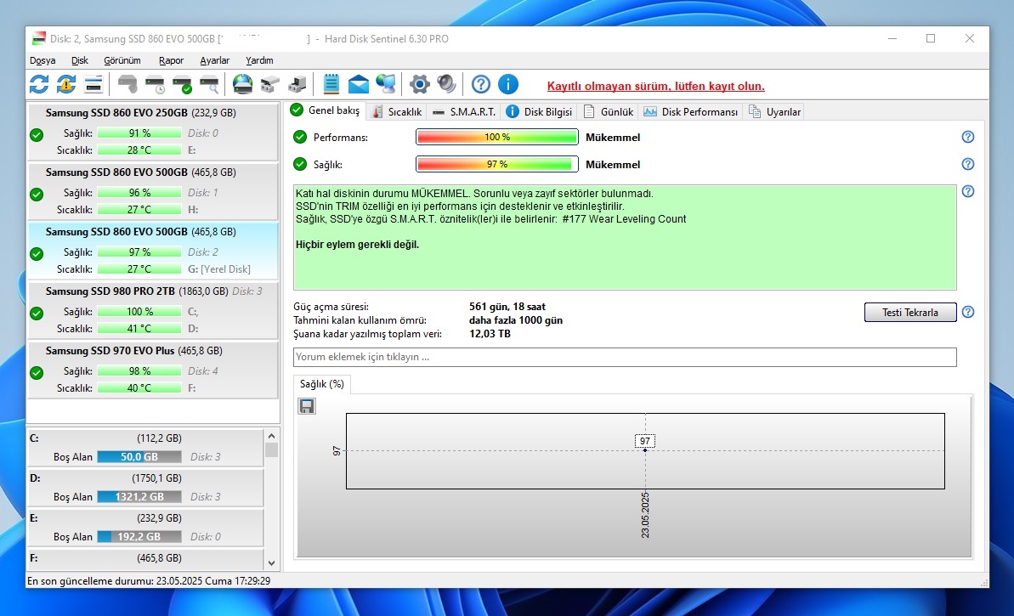Switch to the S.M.A.R.T. tab
Image resolution: width=1014 pixels, height=616 pixels.
(x=464, y=112)
